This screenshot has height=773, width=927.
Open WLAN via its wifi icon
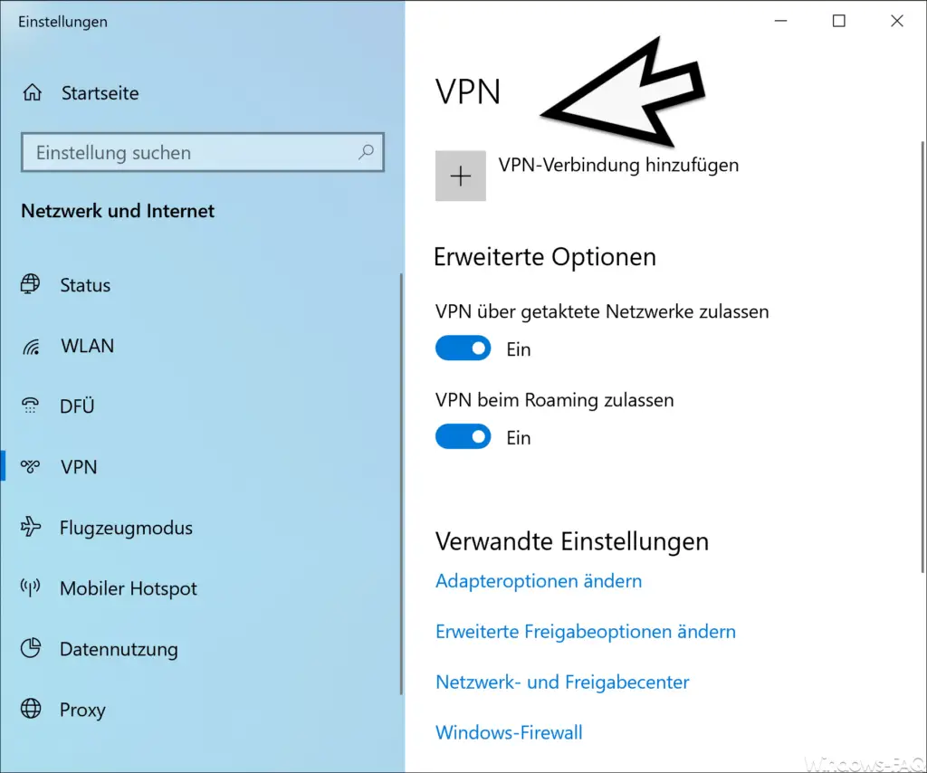tap(31, 346)
